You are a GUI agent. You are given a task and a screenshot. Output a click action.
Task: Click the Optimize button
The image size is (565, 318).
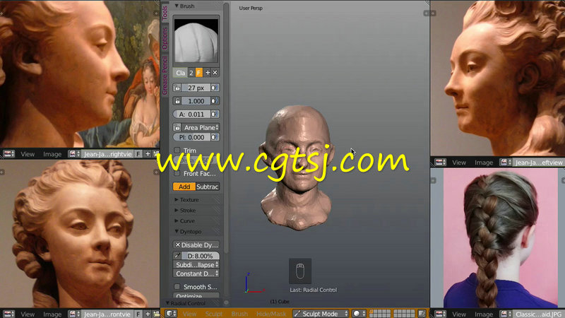point(196,296)
